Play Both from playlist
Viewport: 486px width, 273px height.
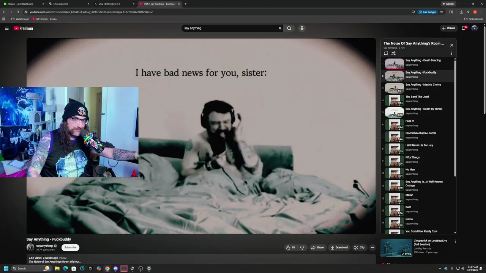tap(418, 210)
